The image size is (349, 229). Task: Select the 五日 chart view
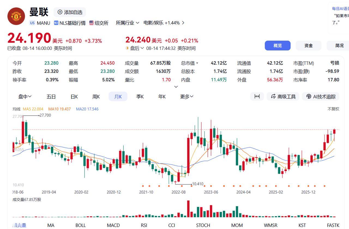(51, 97)
